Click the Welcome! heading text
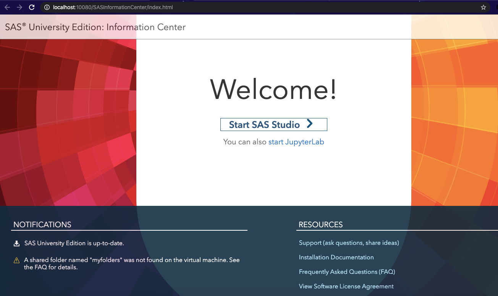This screenshot has width=498, height=296. (273, 89)
